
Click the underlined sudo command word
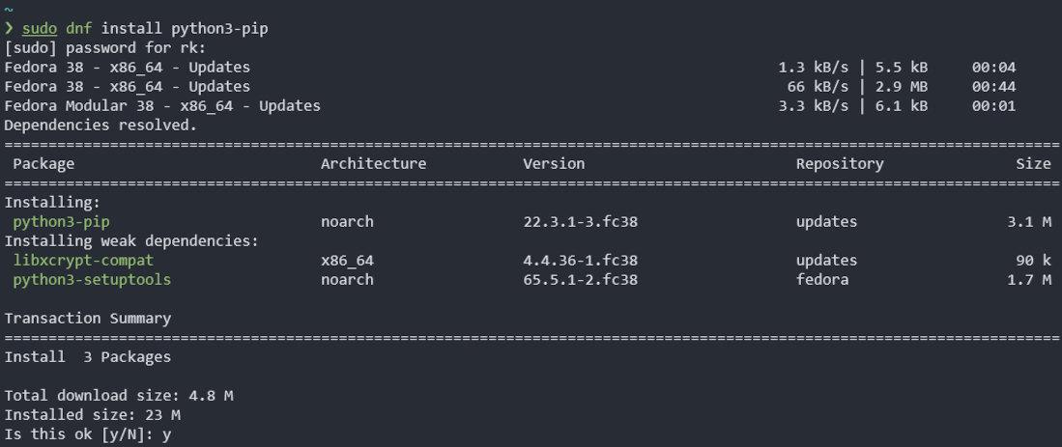click(39, 29)
